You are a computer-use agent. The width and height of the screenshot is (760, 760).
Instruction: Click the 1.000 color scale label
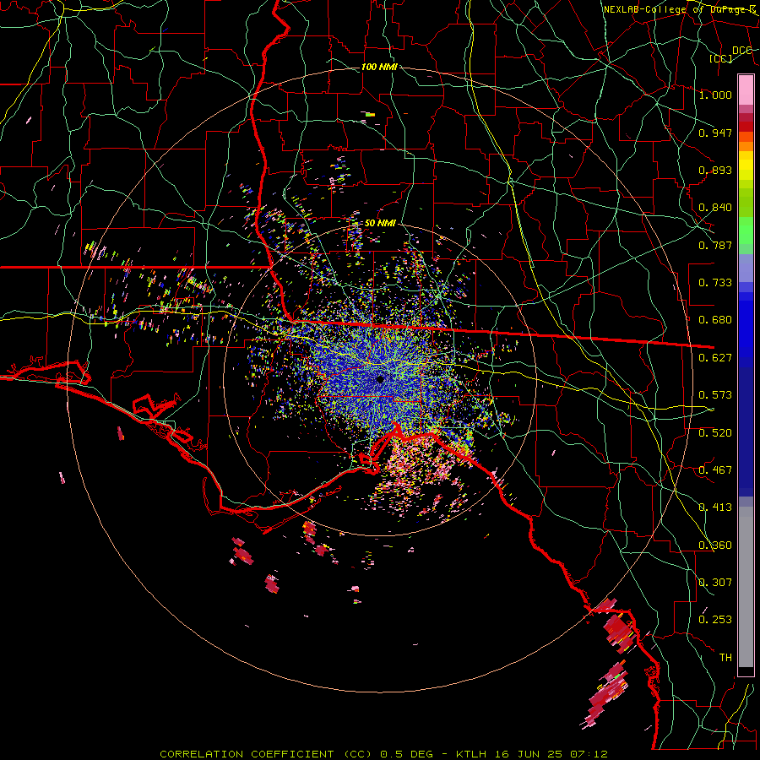pyautogui.click(x=715, y=95)
